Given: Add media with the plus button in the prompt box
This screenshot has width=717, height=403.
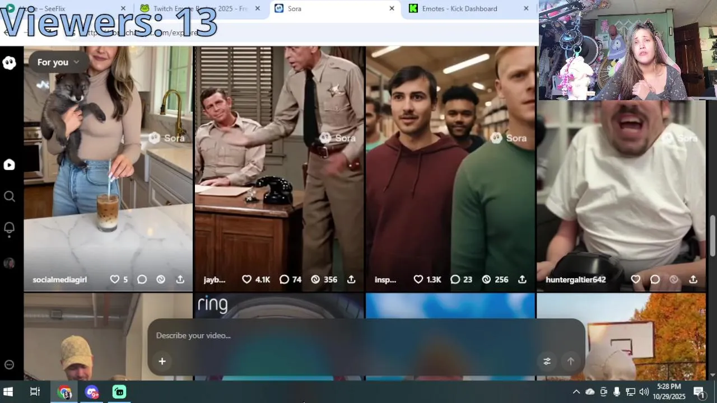Looking at the screenshot, I should pyautogui.click(x=162, y=361).
